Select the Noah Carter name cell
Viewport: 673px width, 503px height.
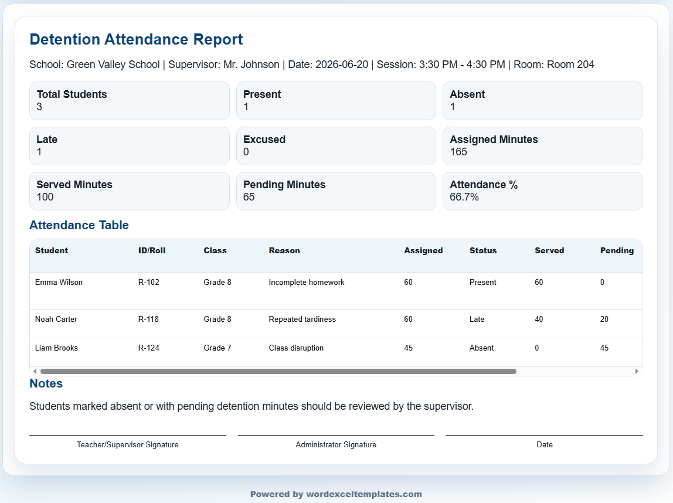coord(56,319)
